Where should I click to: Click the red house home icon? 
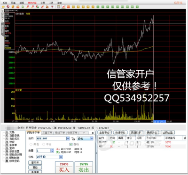(x=8, y=7)
